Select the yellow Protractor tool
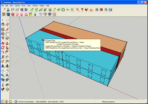Viewport: 148px width, 104px height. click(3, 62)
